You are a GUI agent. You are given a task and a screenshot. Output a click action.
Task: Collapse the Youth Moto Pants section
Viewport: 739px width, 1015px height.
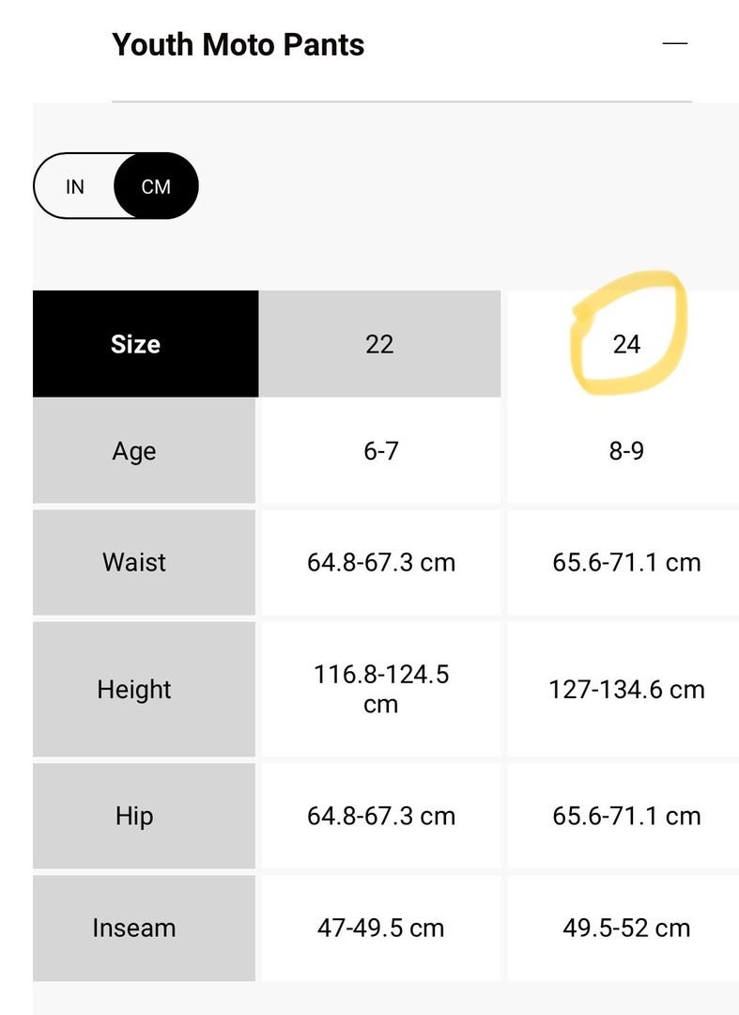point(674,43)
